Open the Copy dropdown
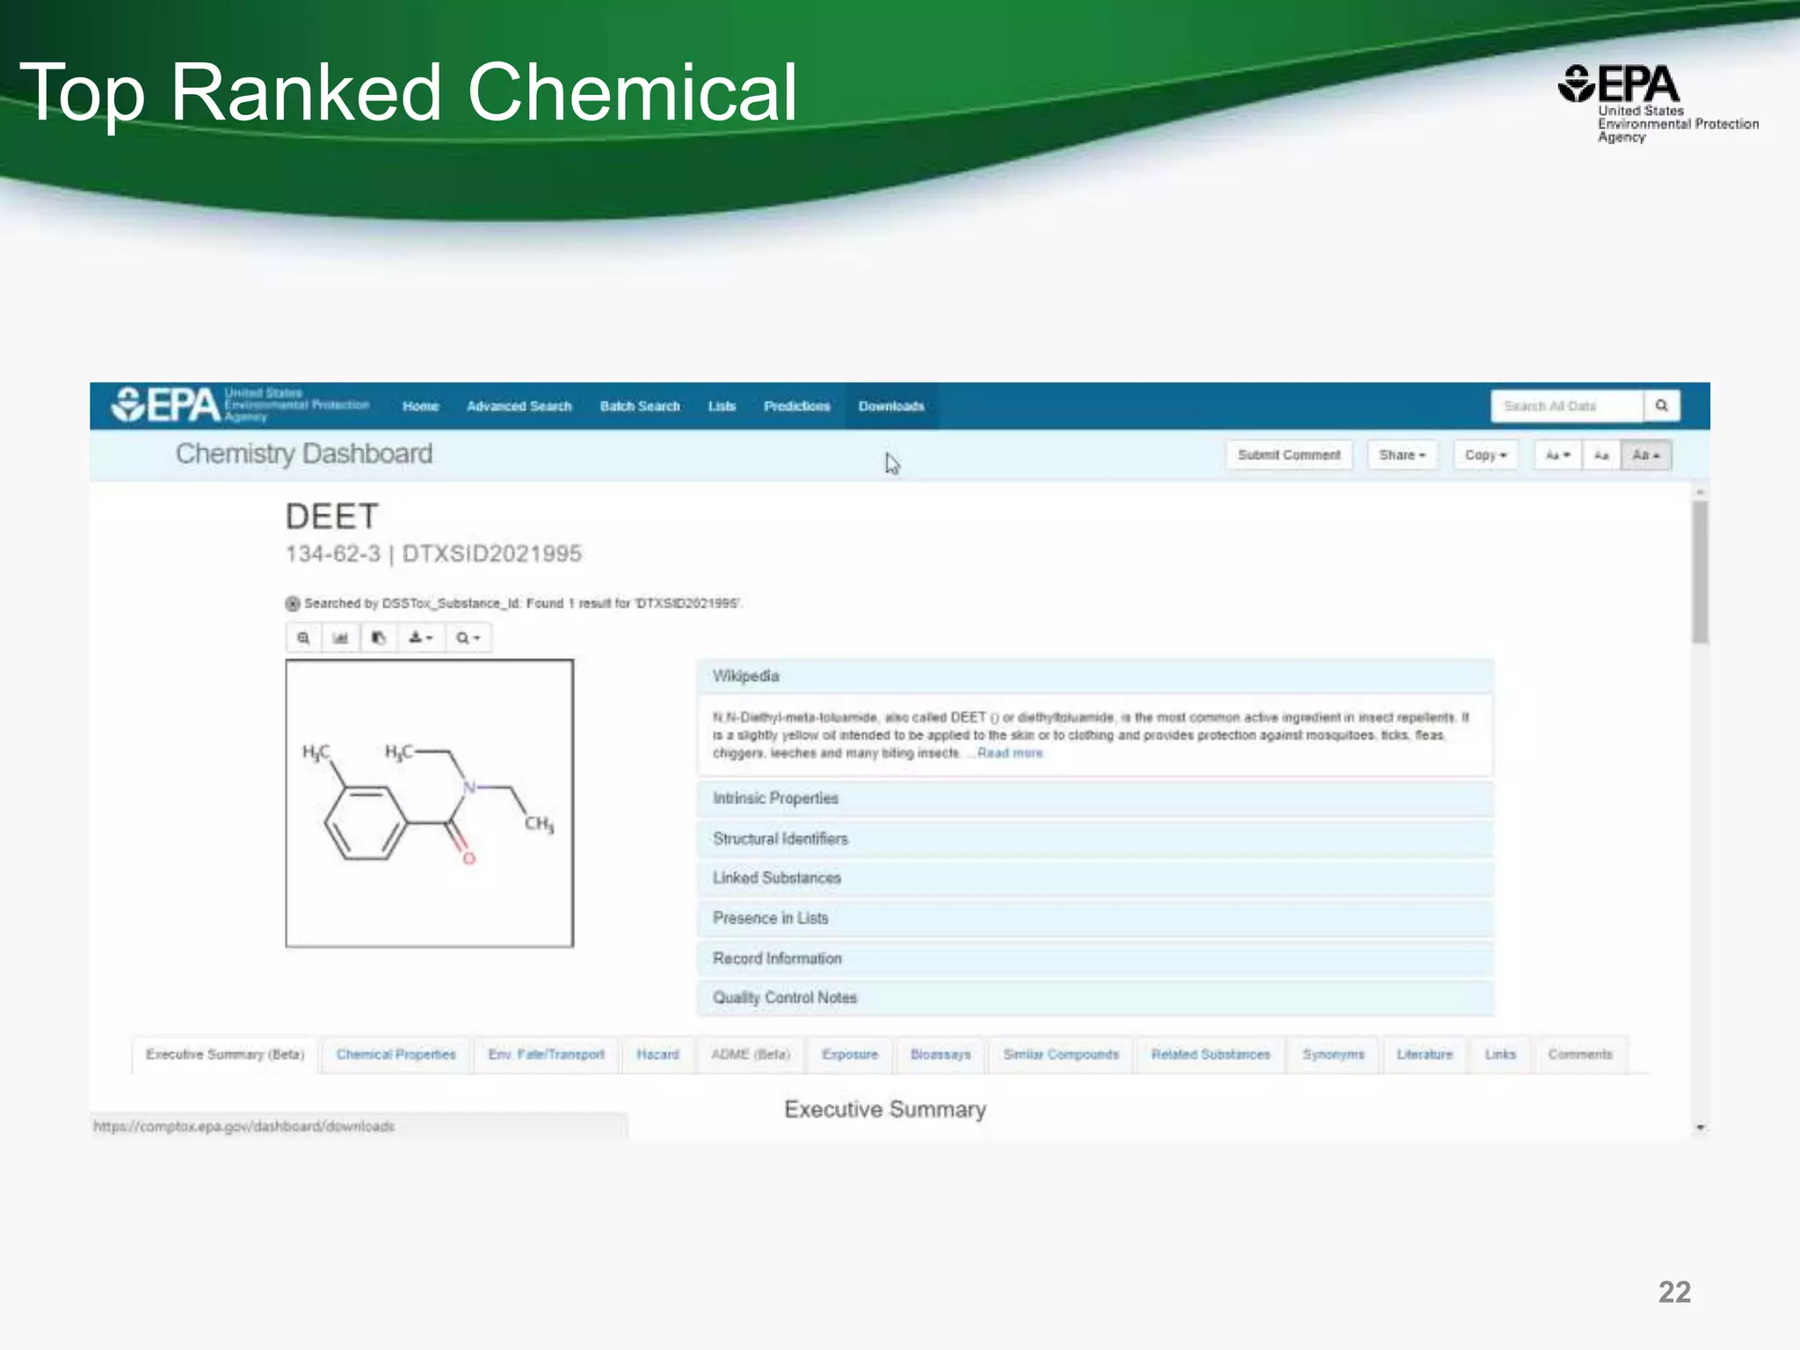The image size is (1800, 1350). (1485, 455)
